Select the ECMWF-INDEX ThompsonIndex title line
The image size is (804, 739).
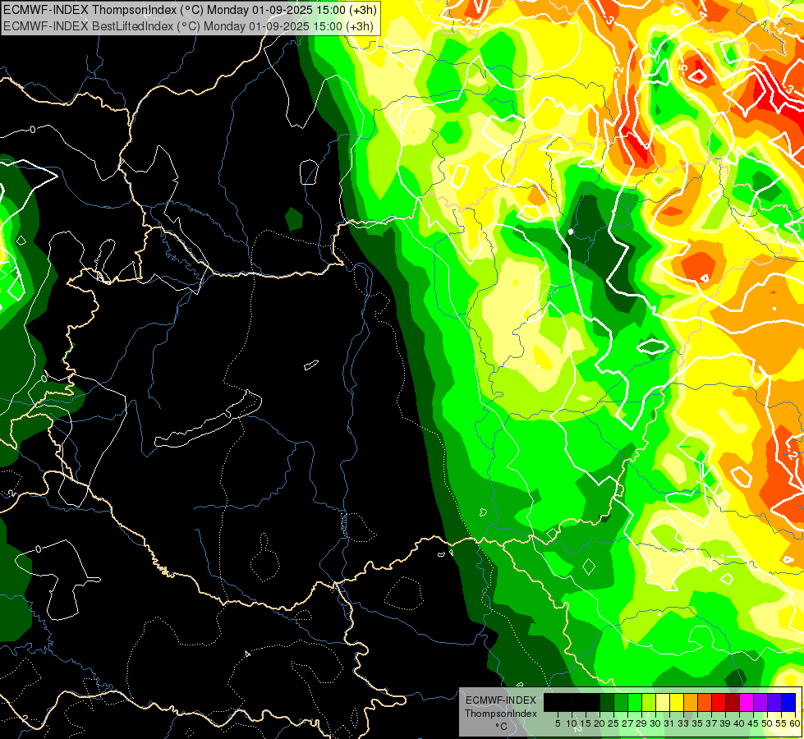coord(189,10)
